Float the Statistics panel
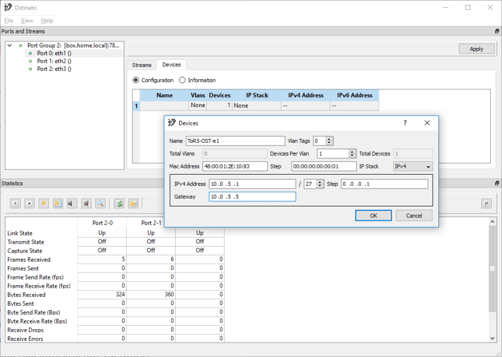The width and height of the screenshot is (502, 357). point(497,183)
